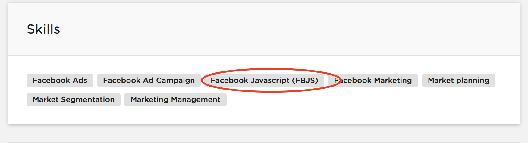528x143 pixels.
Task: Select the Market Segmentation skill tag
Action: [x=74, y=100]
